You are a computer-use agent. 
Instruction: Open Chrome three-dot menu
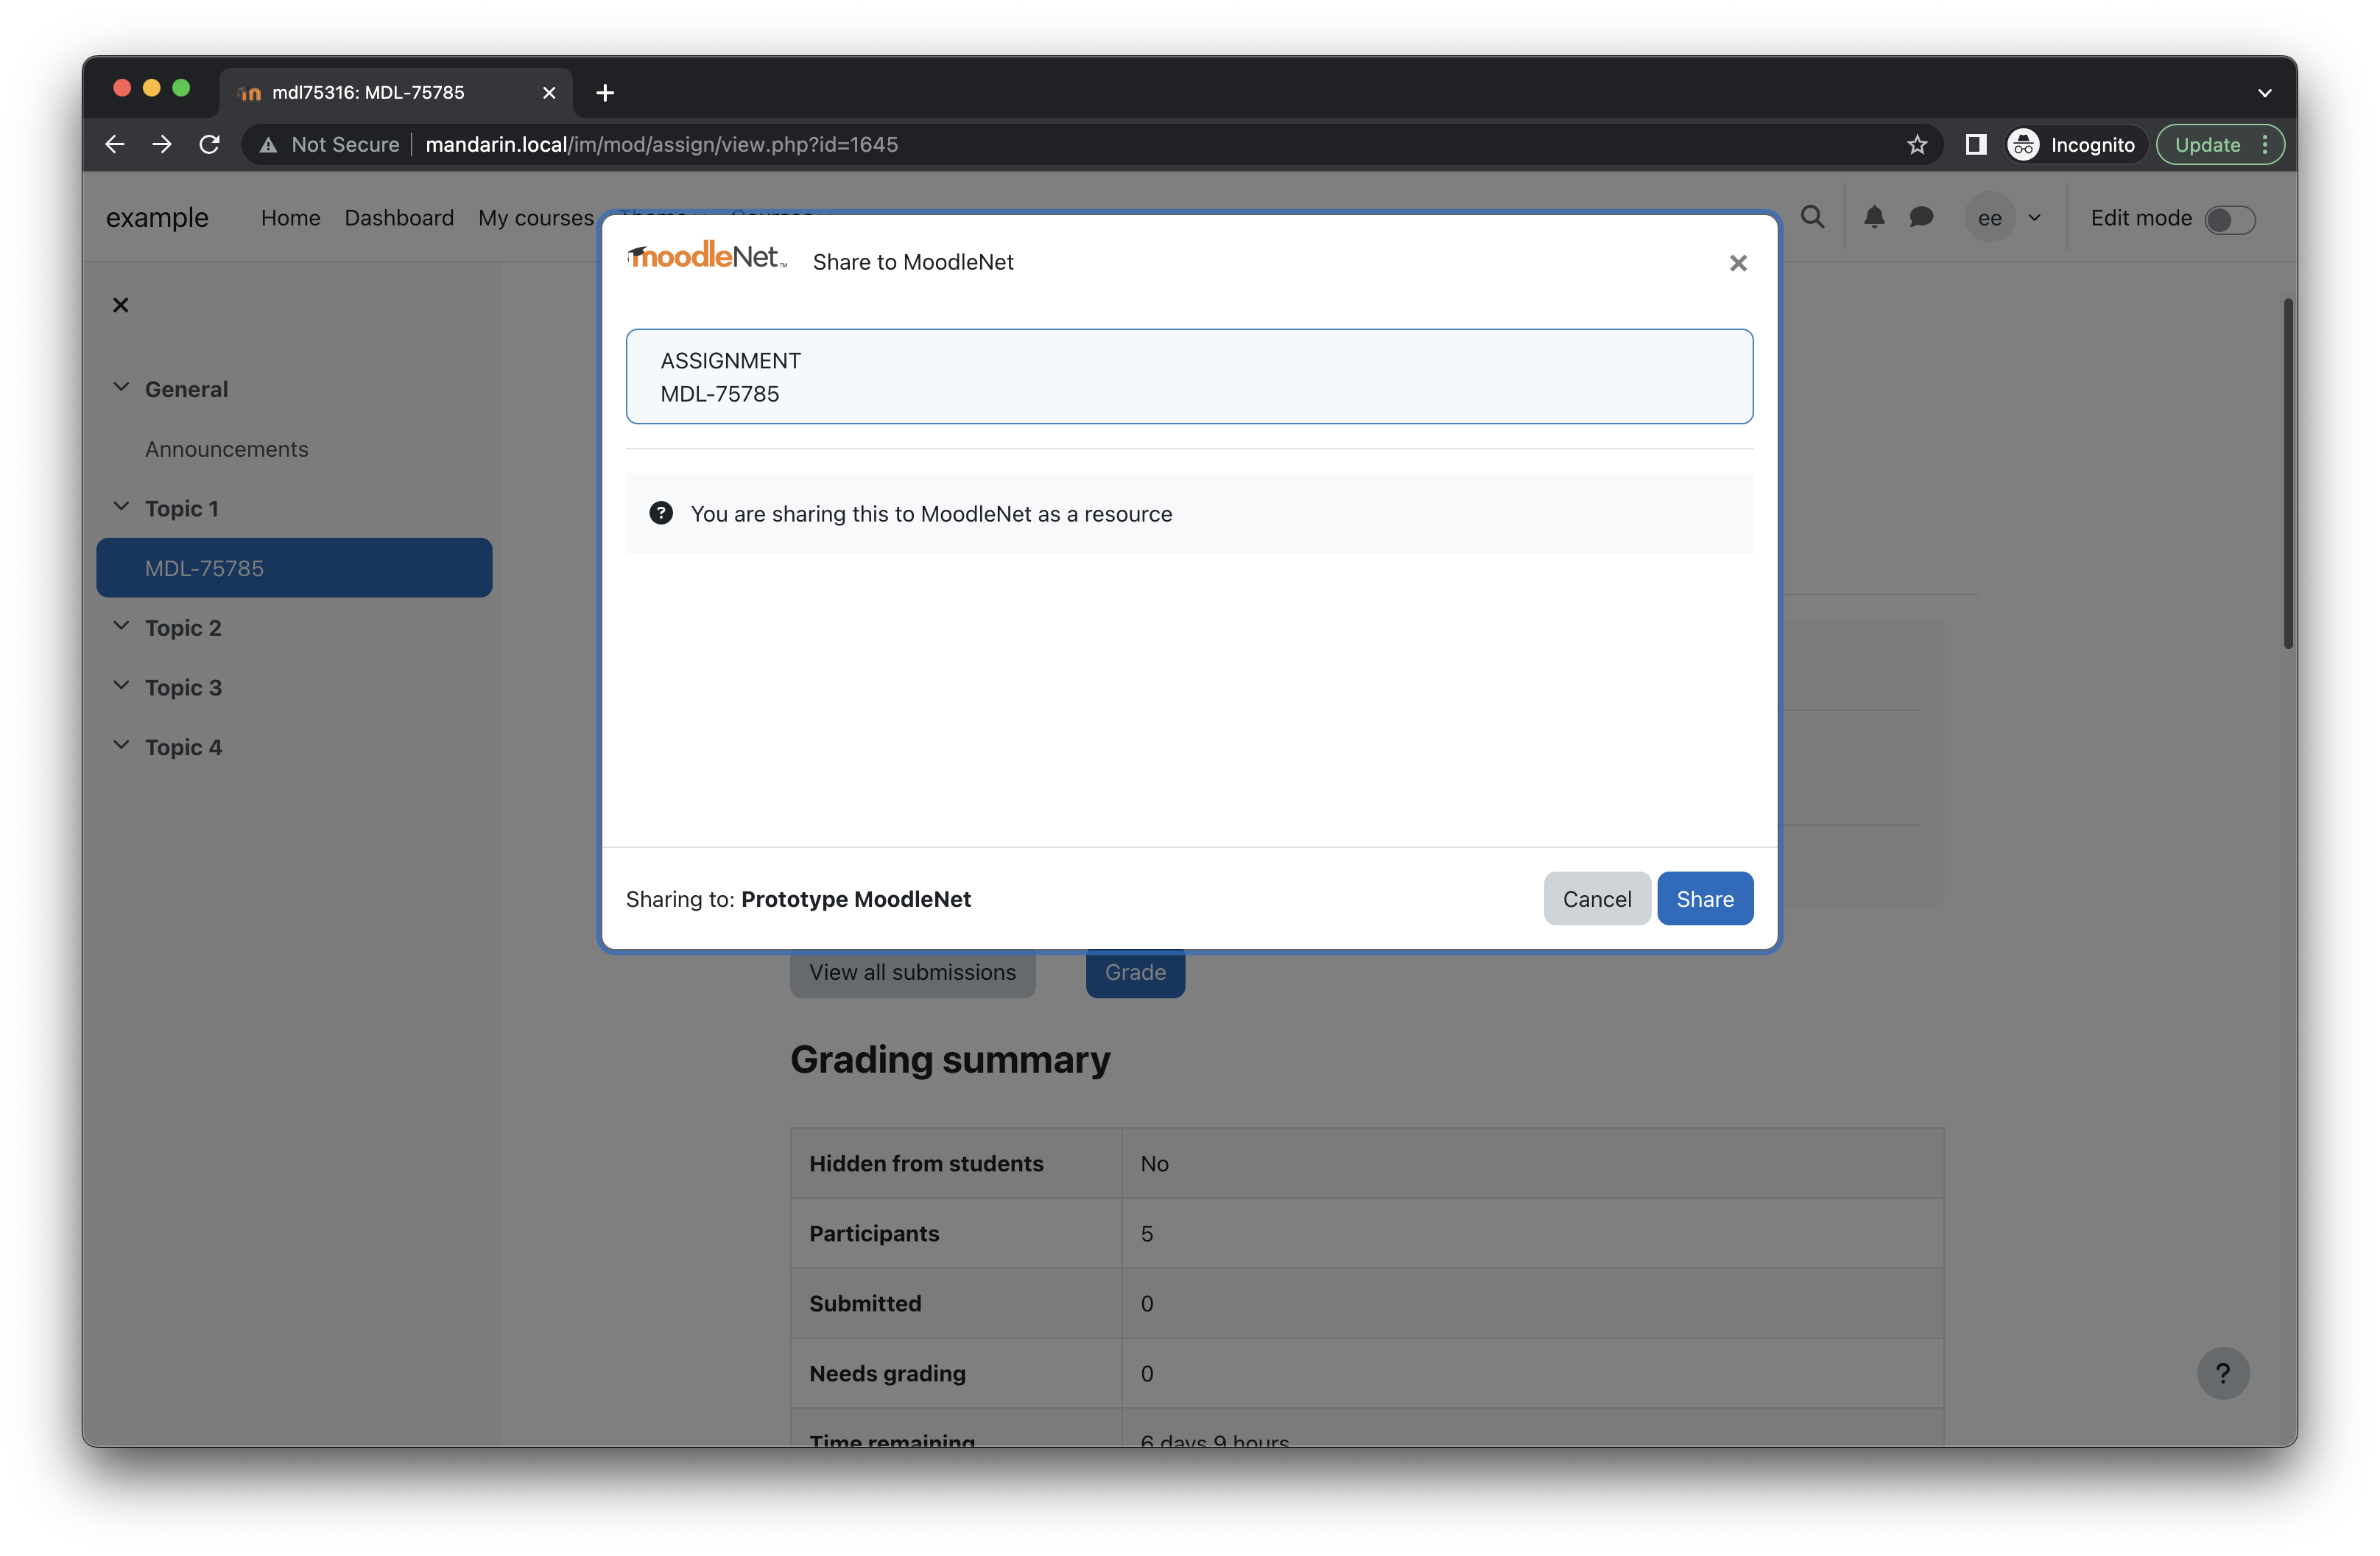(2265, 144)
